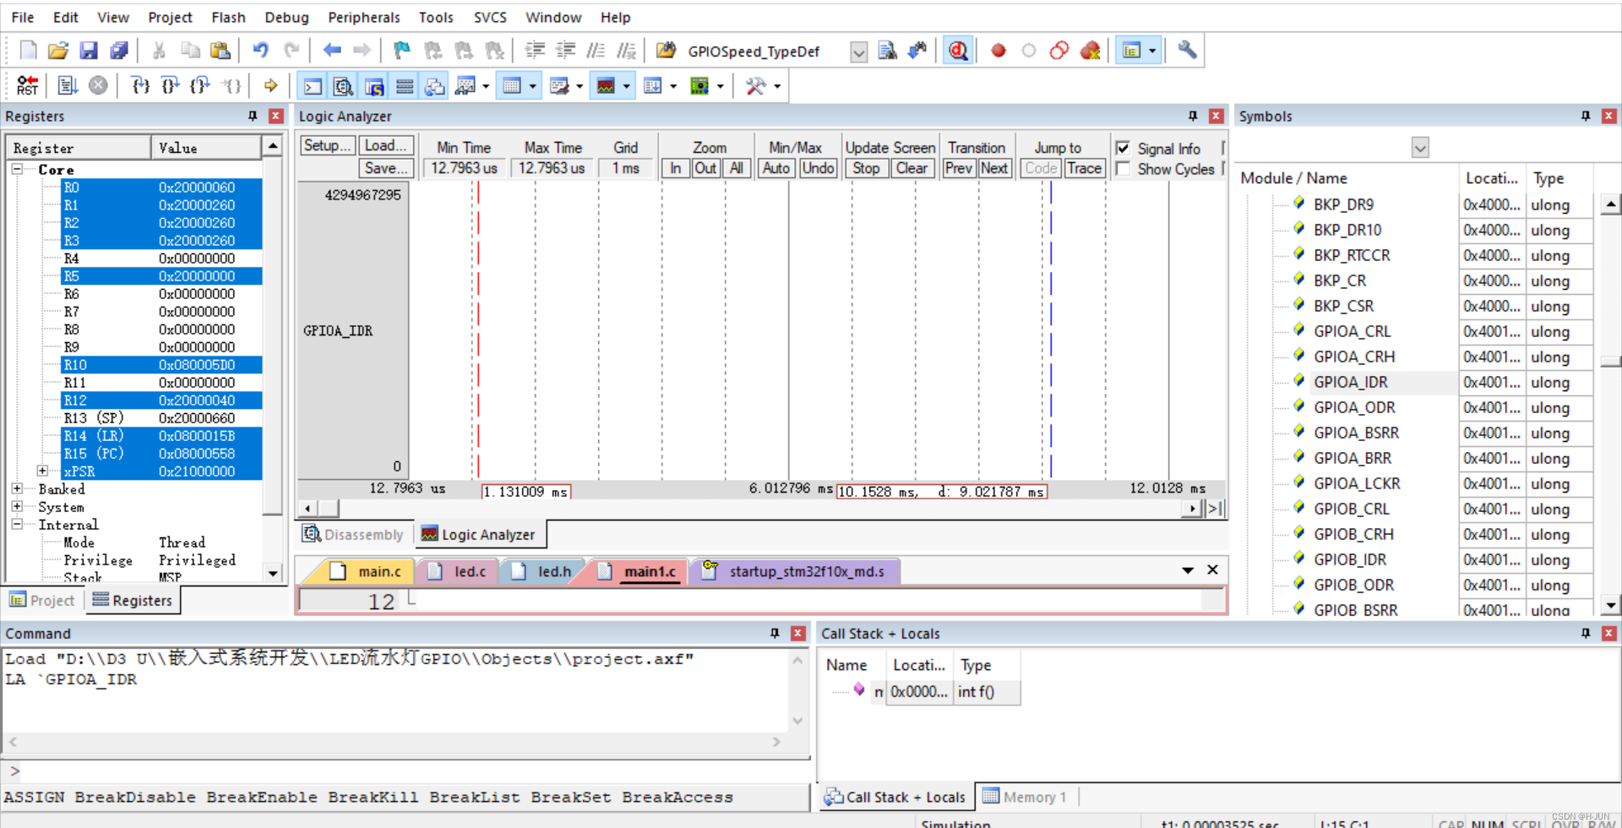This screenshot has height=828, width=1622.
Task: Open the Debug menu
Action: pos(286,17)
